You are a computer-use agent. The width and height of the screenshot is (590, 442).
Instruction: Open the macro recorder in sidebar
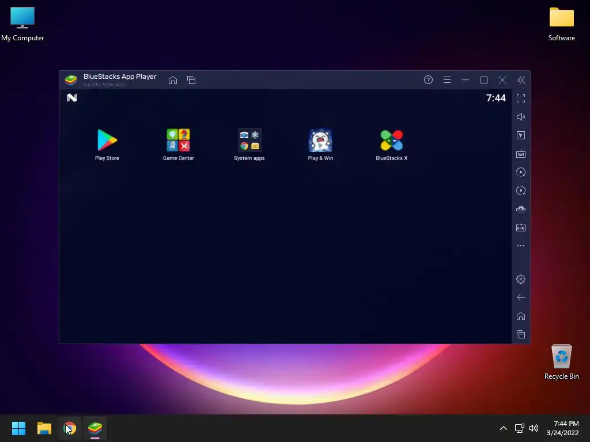(521, 172)
